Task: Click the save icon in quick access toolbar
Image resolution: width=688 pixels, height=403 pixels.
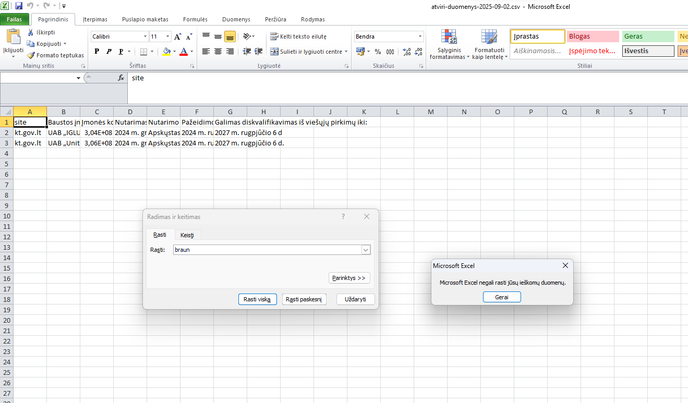Action: 19,6
